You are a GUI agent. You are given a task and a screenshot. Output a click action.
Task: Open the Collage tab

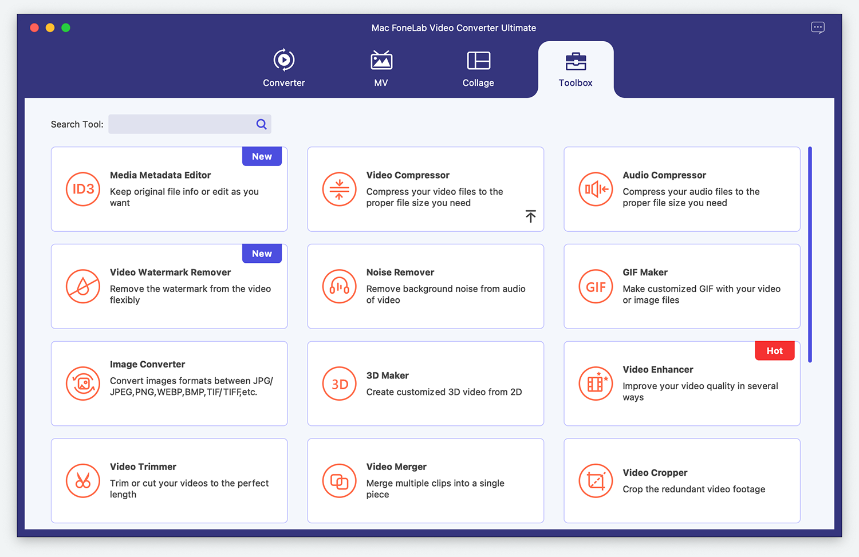click(478, 68)
